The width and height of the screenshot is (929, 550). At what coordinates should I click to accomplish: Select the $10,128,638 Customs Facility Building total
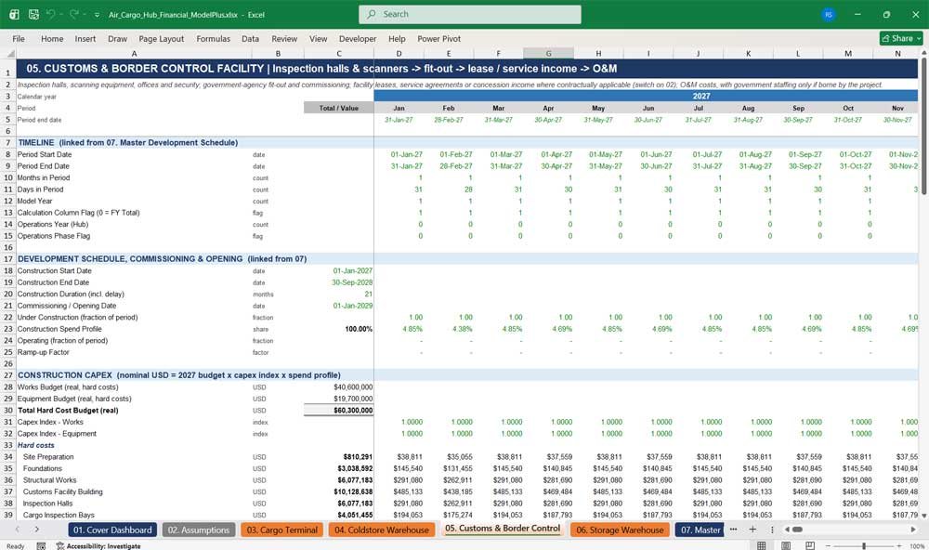tap(339, 491)
